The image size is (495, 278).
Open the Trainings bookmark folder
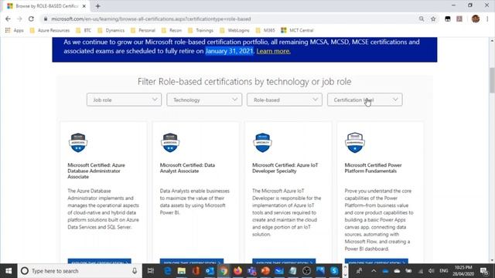(201, 30)
